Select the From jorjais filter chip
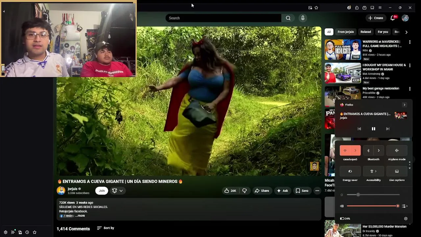The height and width of the screenshot is (237, 421). click(346, 32)
